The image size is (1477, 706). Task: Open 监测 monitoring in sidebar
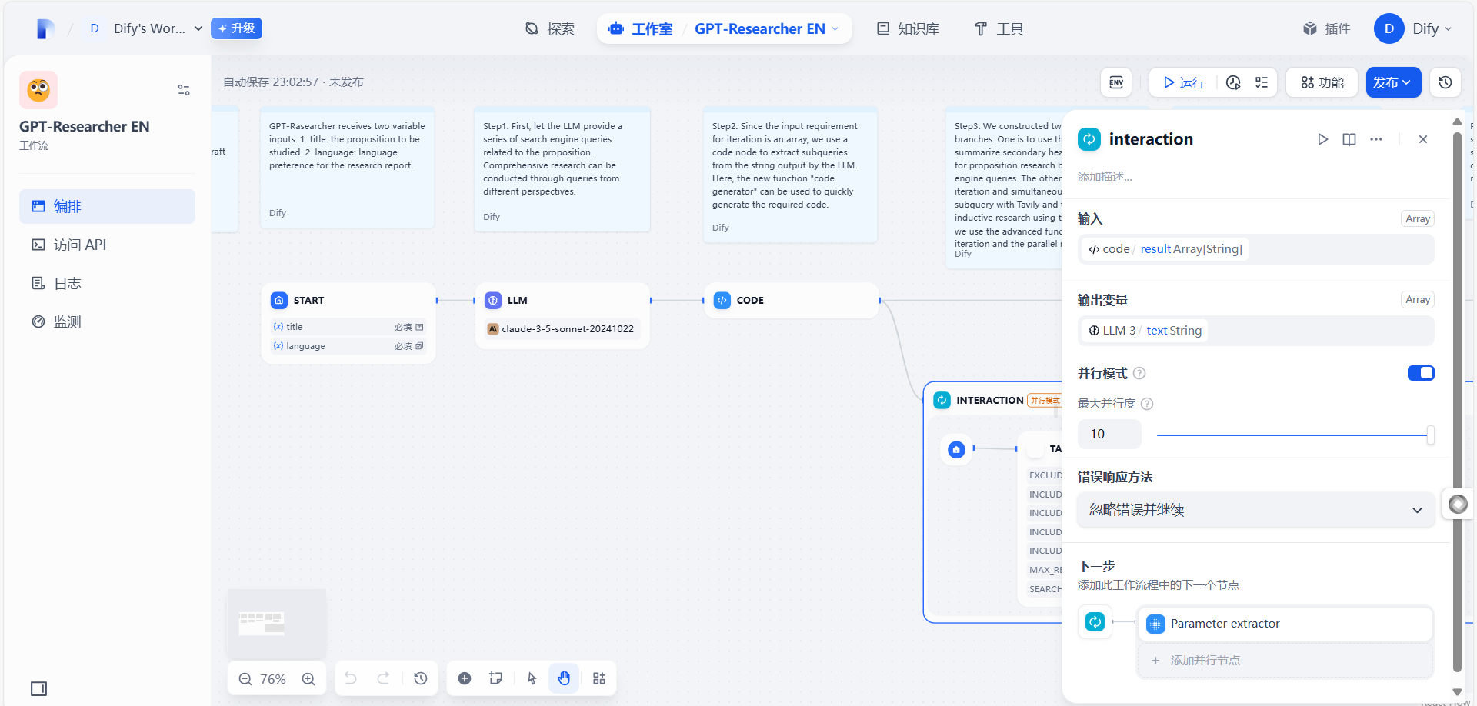click(x=107, y=321)
